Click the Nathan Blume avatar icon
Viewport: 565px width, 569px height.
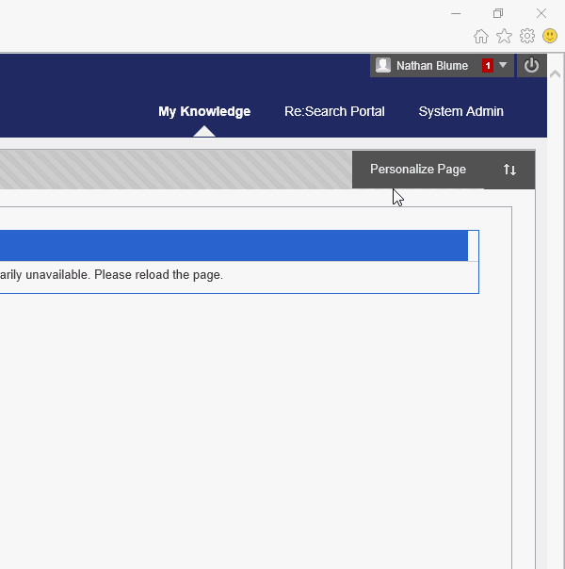pyautogui.click(x=383, y=65)
